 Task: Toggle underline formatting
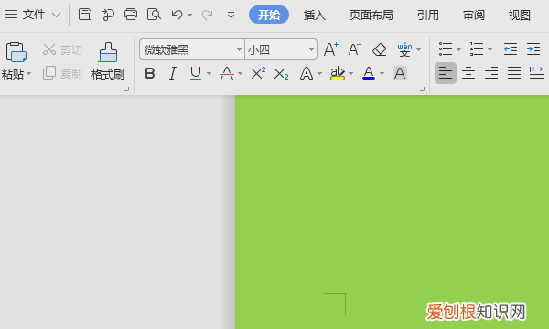point(196,73)
